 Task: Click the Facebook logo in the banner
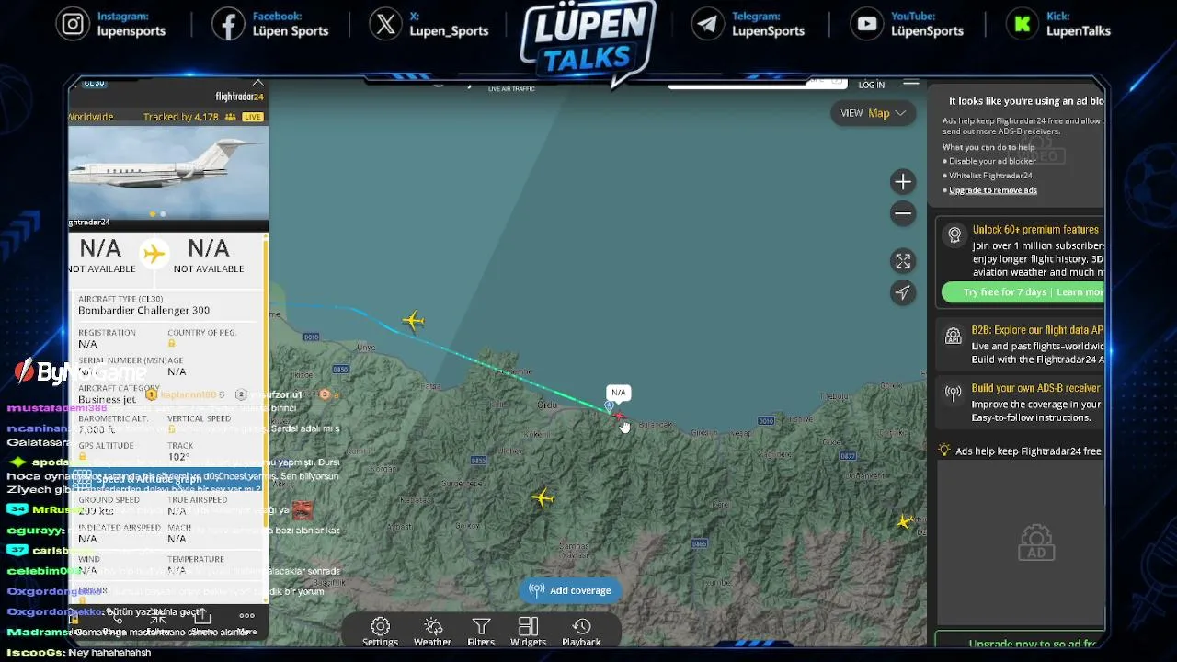click(x=228, y=24)
